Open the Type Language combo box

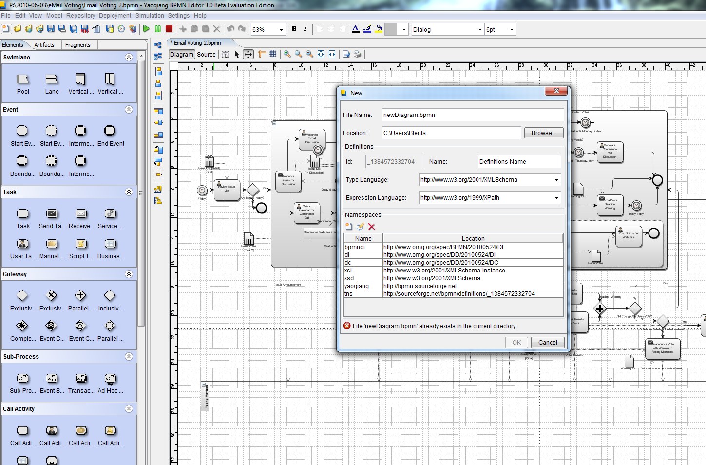(x=490, y=180)
